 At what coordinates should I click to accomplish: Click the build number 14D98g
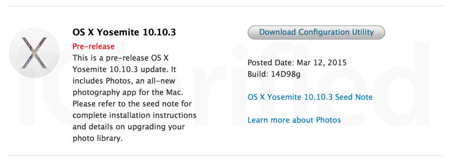coord(286,74)
